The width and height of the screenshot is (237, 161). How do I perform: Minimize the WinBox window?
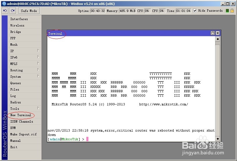[222, 3]
